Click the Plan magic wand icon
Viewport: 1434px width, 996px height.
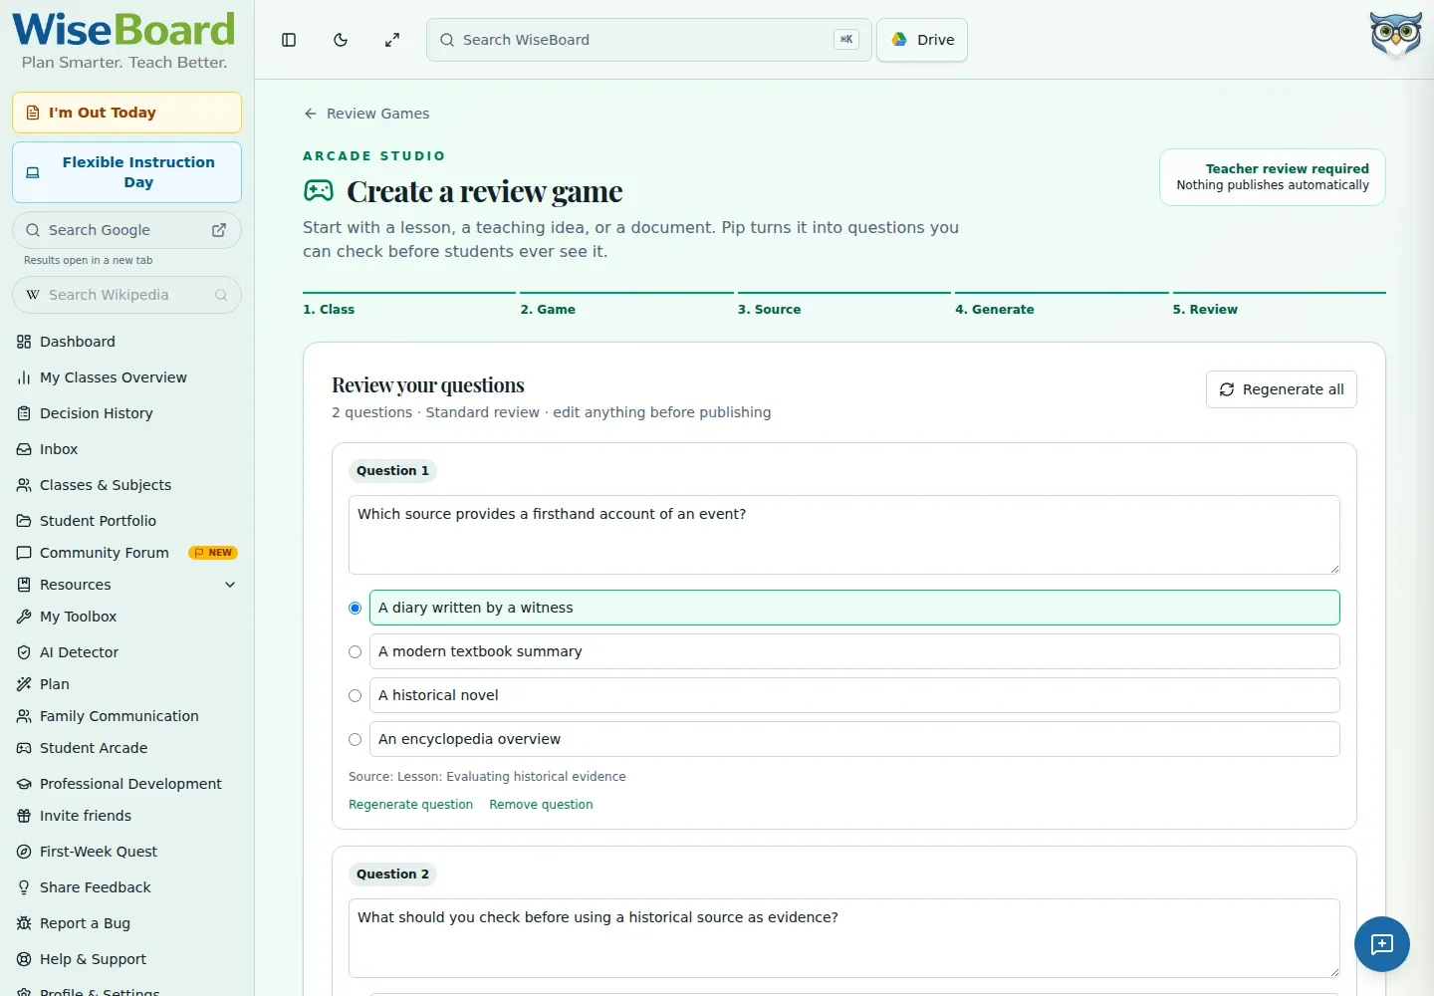(x=24, y=684)
